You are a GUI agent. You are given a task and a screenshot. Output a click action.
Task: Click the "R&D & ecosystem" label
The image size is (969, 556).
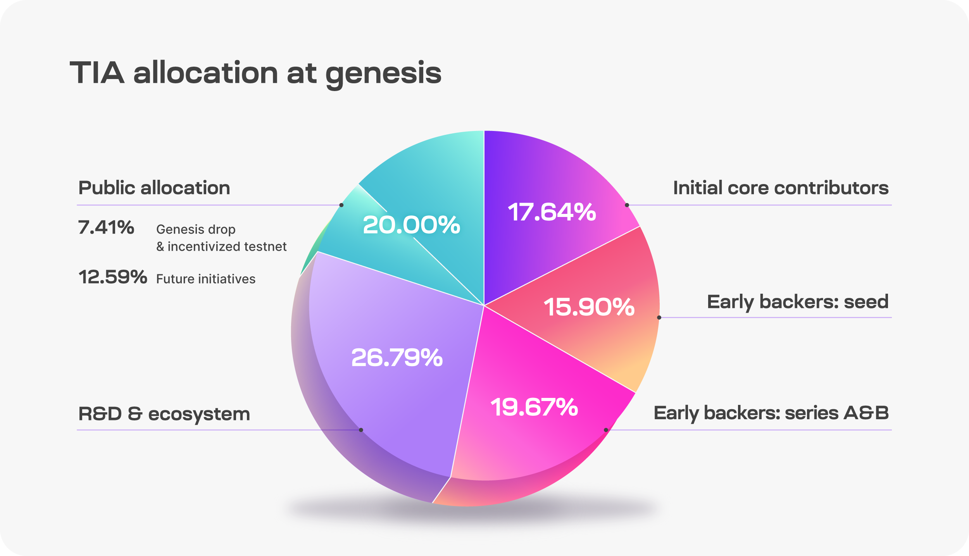tap(164, 414)
